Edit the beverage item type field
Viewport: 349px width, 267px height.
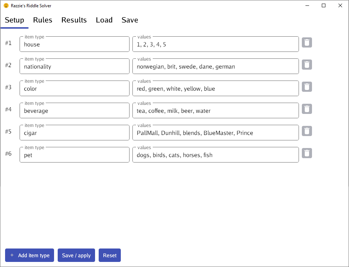[x=75, y=110]
